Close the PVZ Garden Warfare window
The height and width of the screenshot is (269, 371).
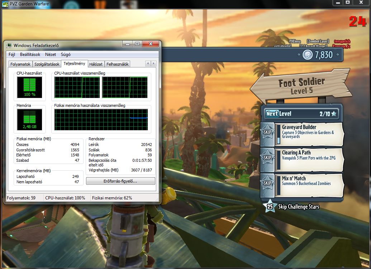361,3
